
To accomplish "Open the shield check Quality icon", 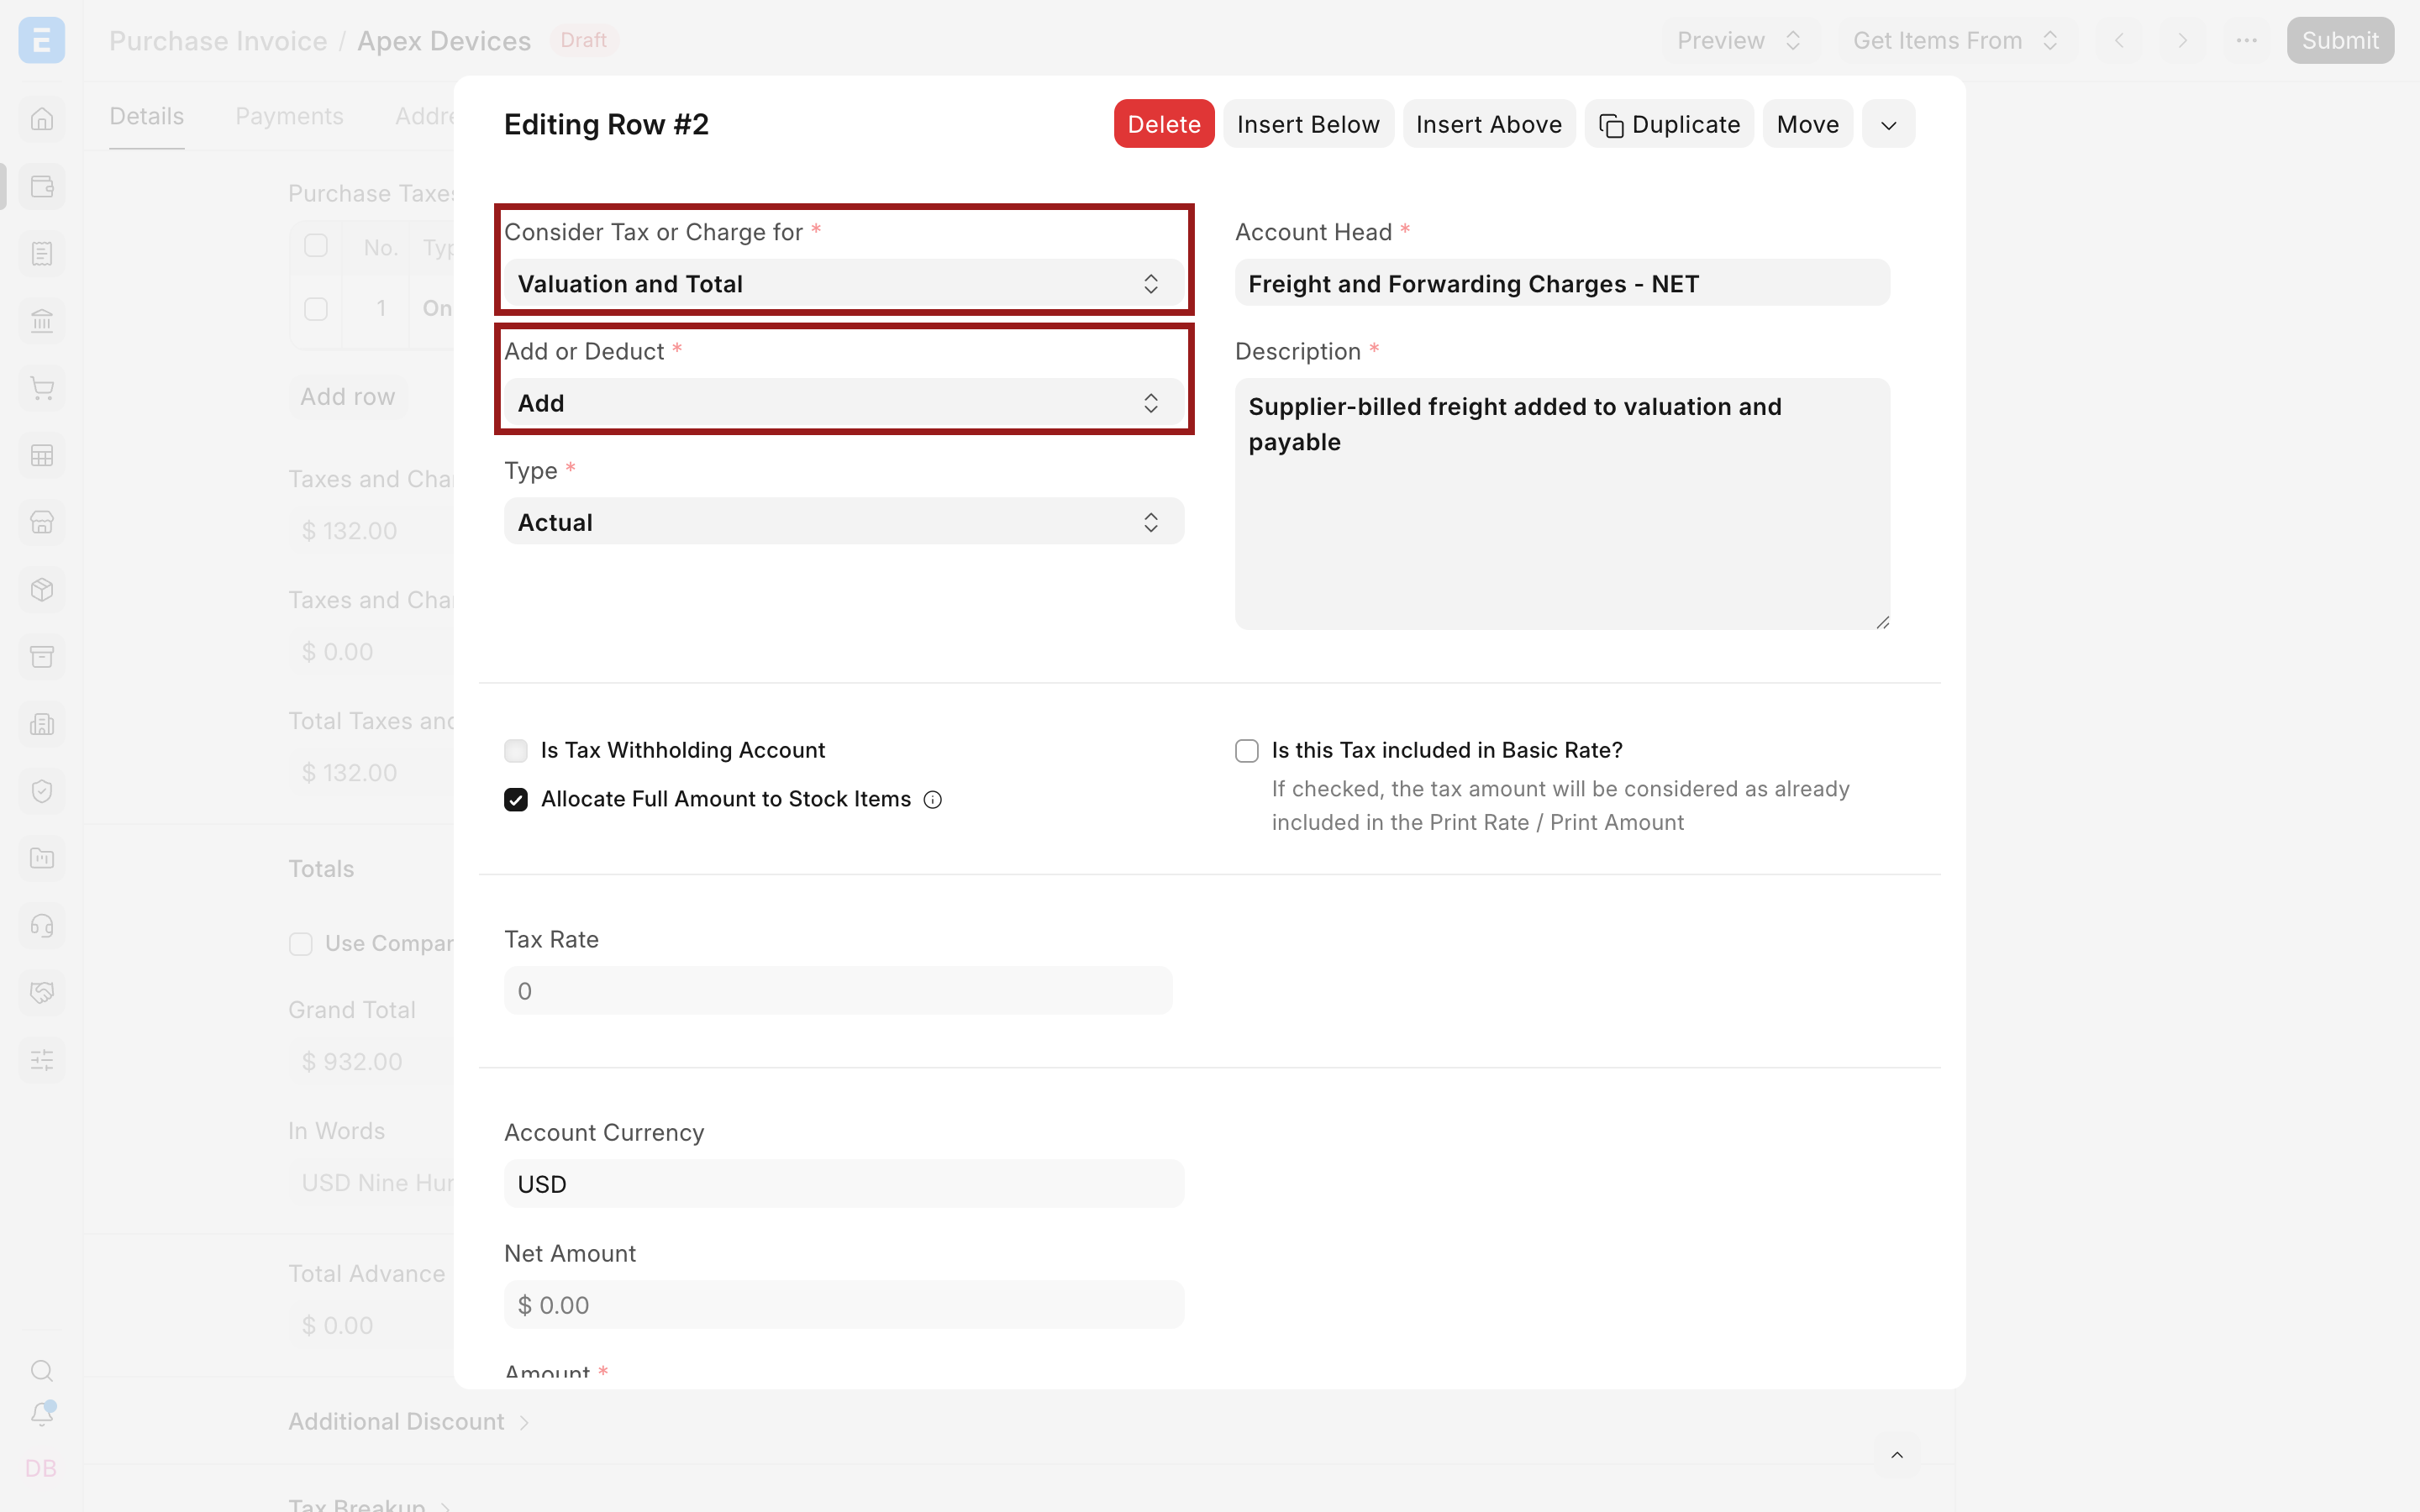I will click(x=41, y=791).
